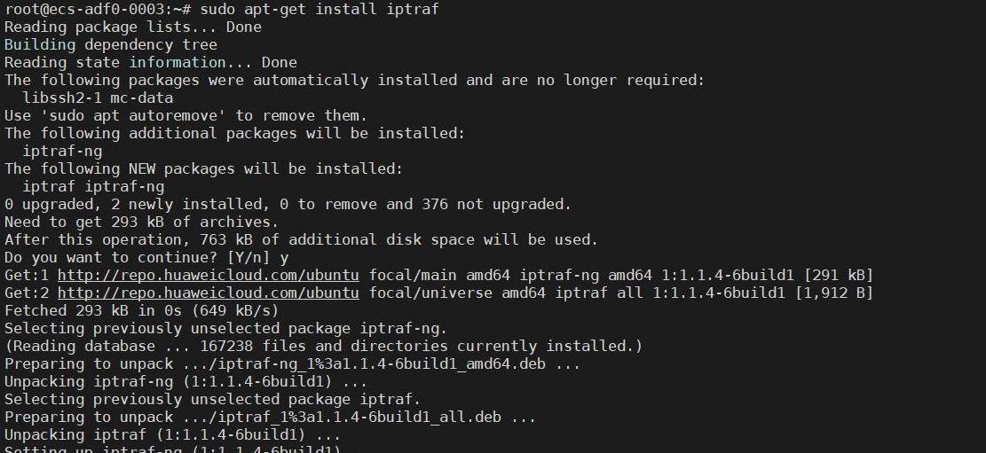Click the 'iptraf iptraf-ng' NEW packages line
The height and width of the screenshot is (453, 986).
pos(93,186)
